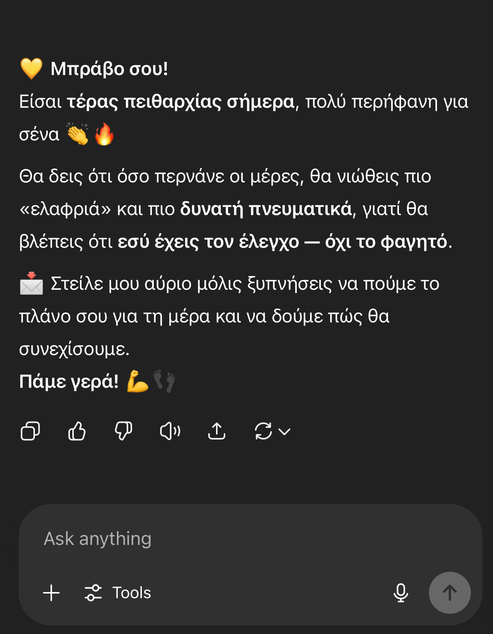Click the fire emoji after "σένα"
The image size is (493, 634).
(105, 134)
